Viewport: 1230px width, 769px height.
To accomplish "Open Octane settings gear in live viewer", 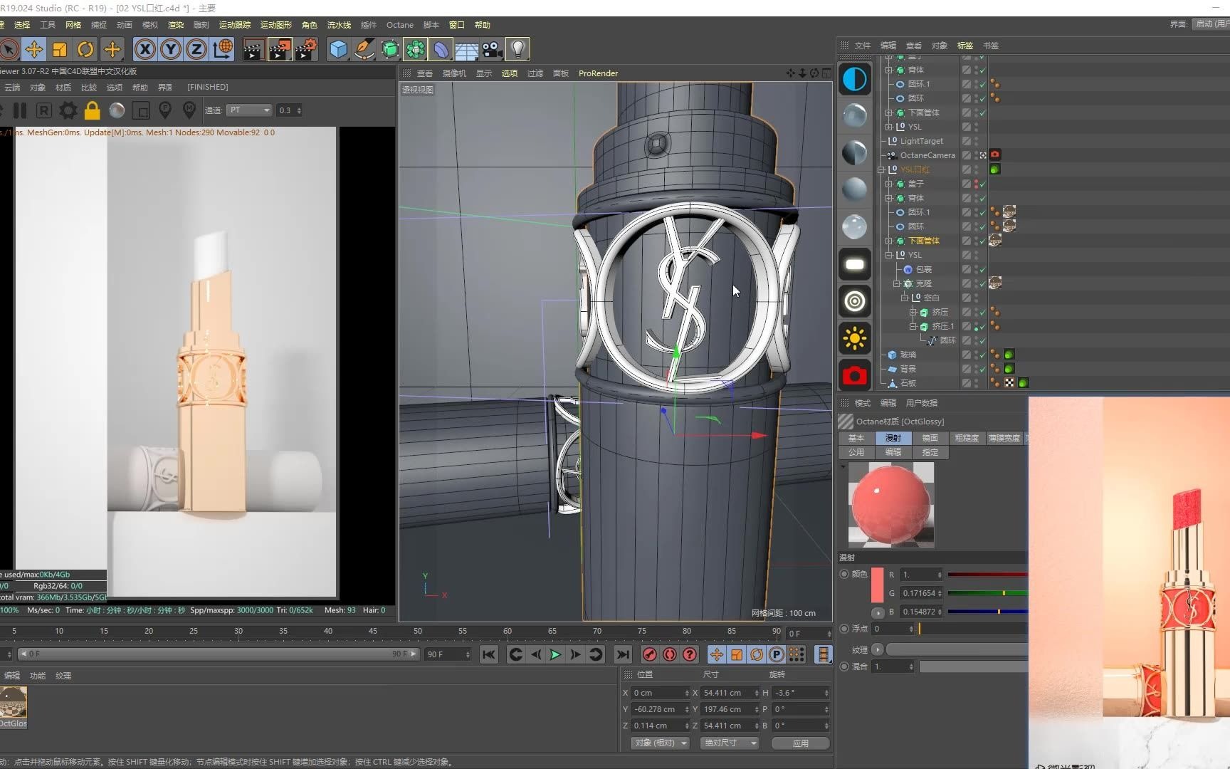I will [68, 110].
